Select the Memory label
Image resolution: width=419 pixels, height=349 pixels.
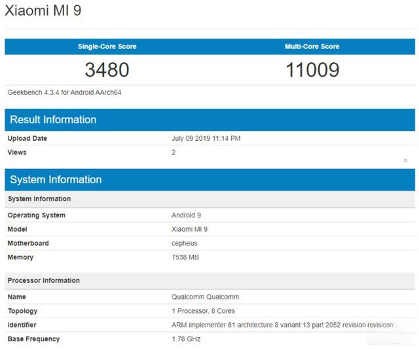[20, 257]
